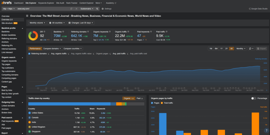Screen dimensions: 270x135
Task: Open the All countries dropdown
Action: tap(57, 23)
